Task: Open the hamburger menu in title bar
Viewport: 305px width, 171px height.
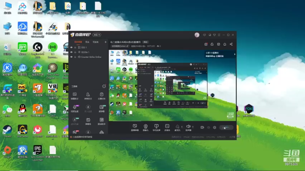Action: [219, 35]
